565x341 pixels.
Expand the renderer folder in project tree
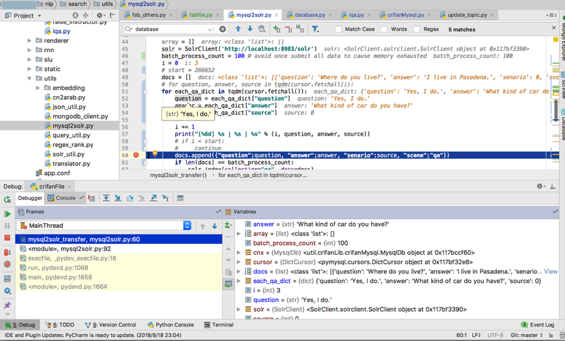click(30, 41)
